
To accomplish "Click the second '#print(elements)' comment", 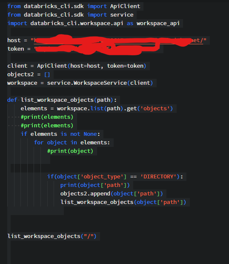I will (47, 126).
